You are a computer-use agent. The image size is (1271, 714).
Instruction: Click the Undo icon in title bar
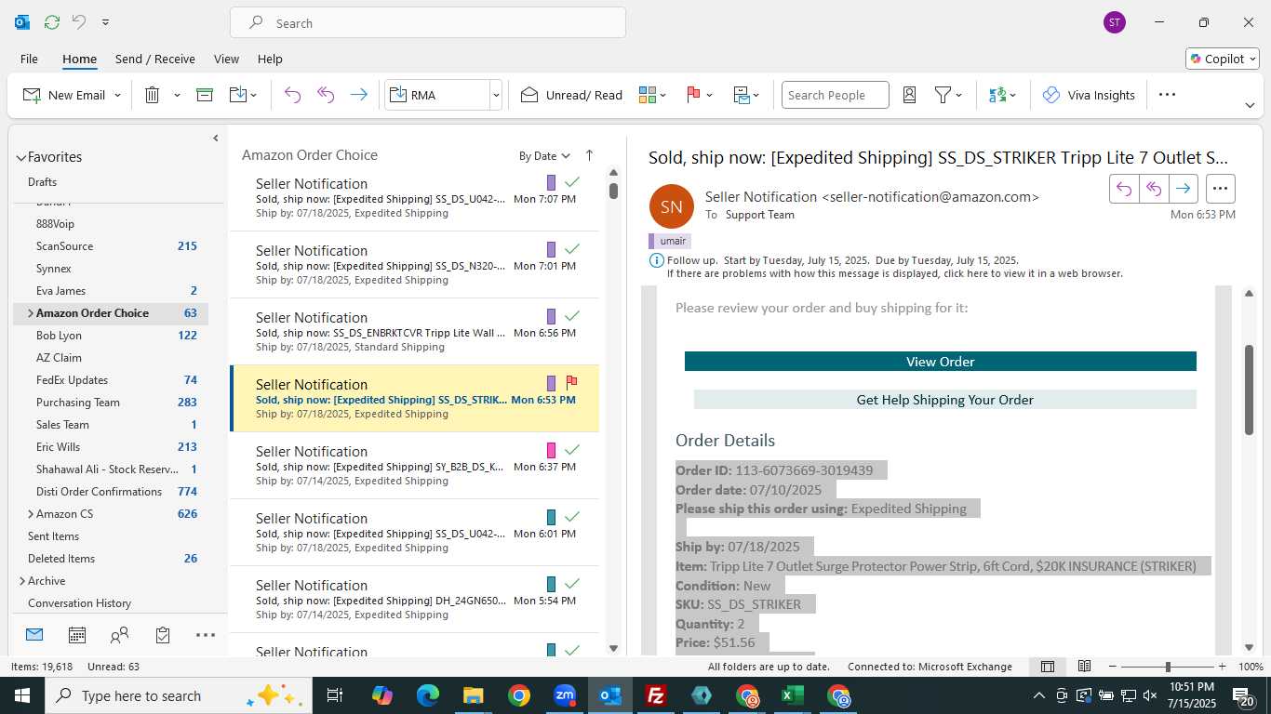tap(79, 21)
